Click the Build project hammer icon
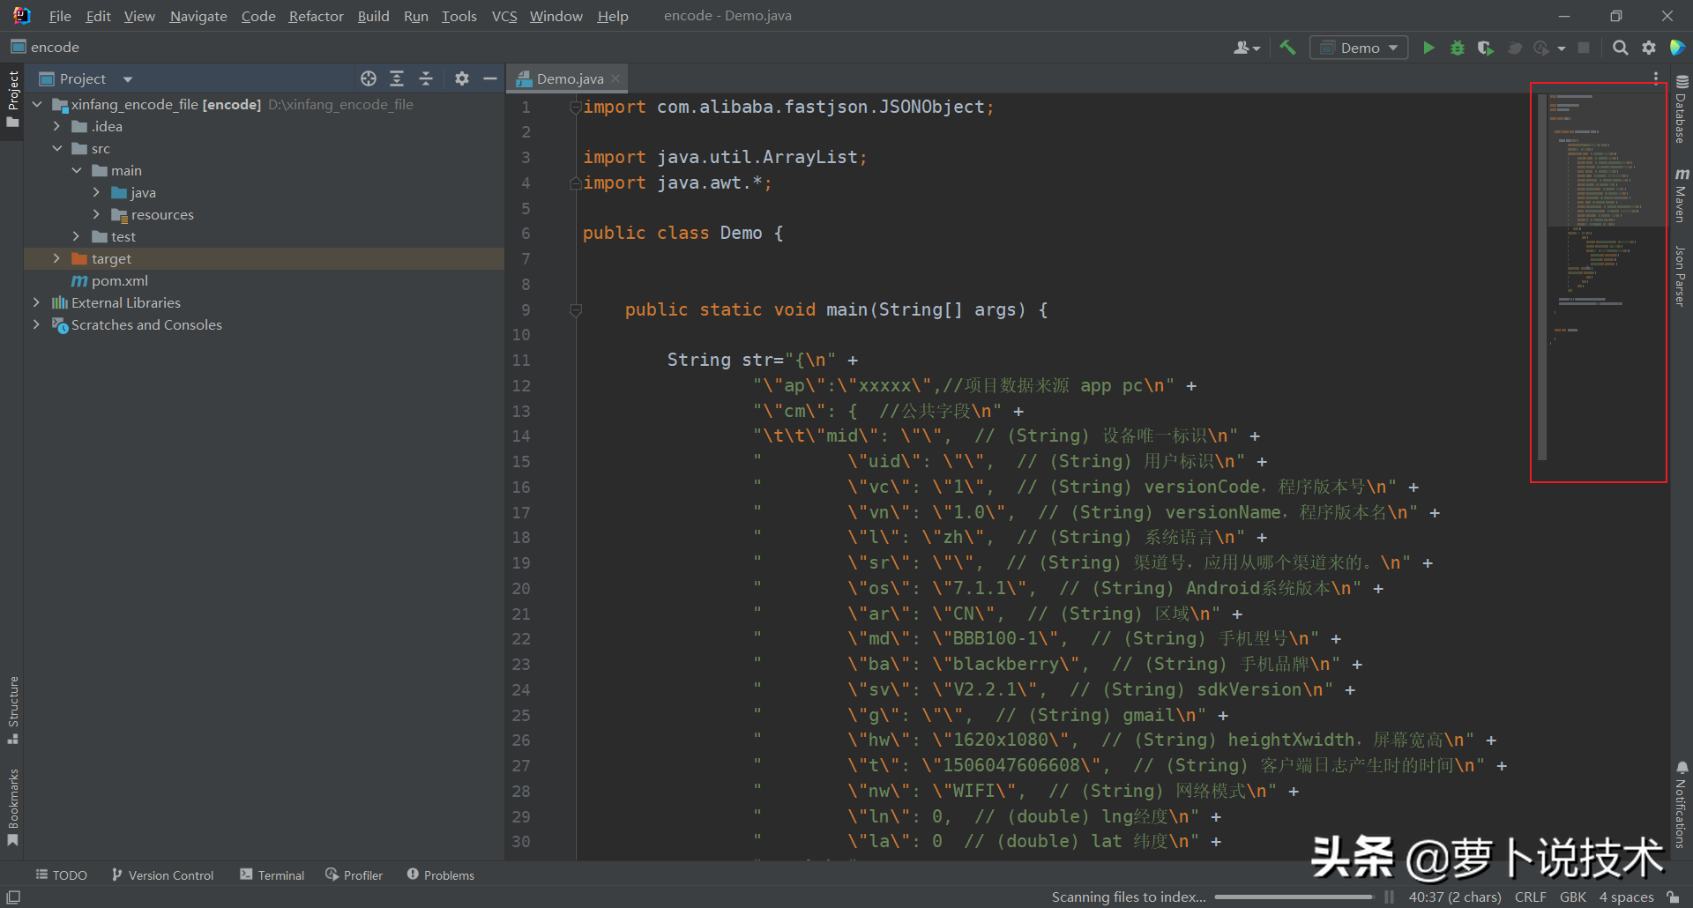 click(x=1287, y=48)
